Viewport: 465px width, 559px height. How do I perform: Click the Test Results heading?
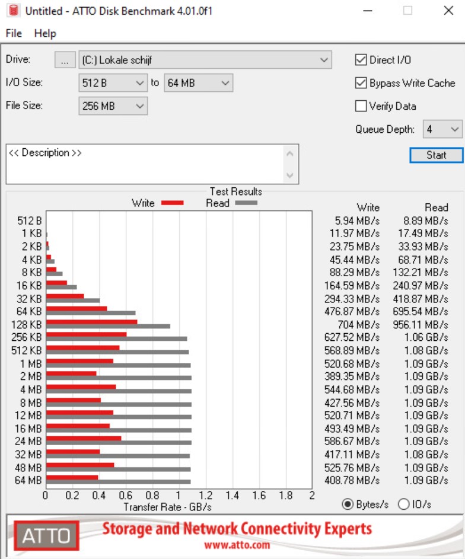235,191
